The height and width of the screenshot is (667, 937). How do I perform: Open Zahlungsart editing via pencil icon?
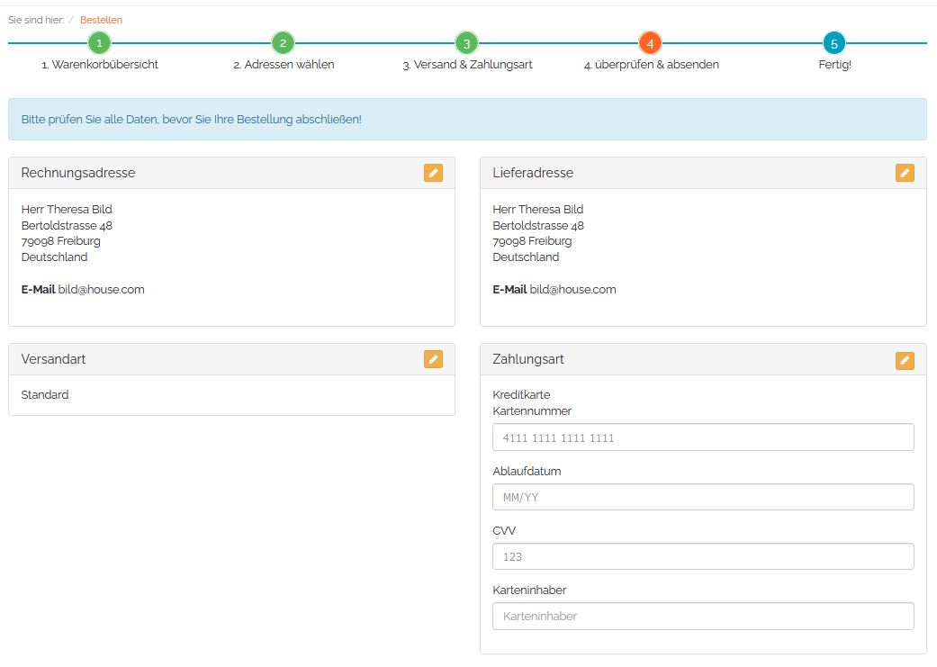(905, 361)
